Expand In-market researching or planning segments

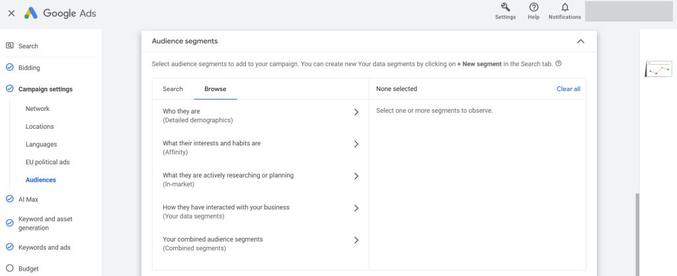356,176
